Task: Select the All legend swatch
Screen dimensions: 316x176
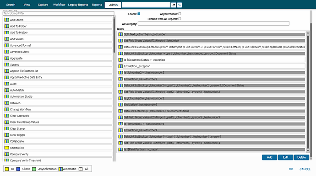Action: tap(81, 169)
